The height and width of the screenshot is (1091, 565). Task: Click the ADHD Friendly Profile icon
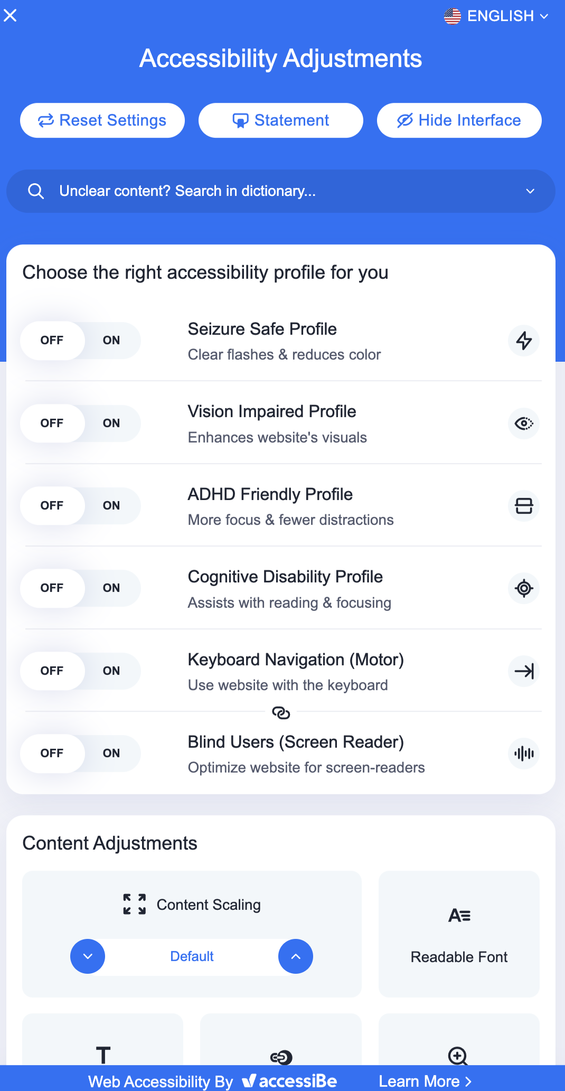point(523,506)
